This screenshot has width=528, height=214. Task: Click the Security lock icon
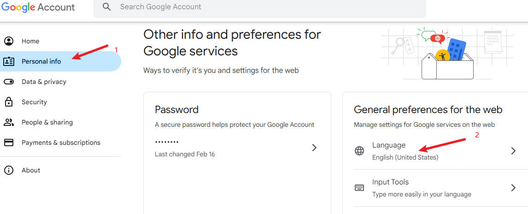coord(9,102)
